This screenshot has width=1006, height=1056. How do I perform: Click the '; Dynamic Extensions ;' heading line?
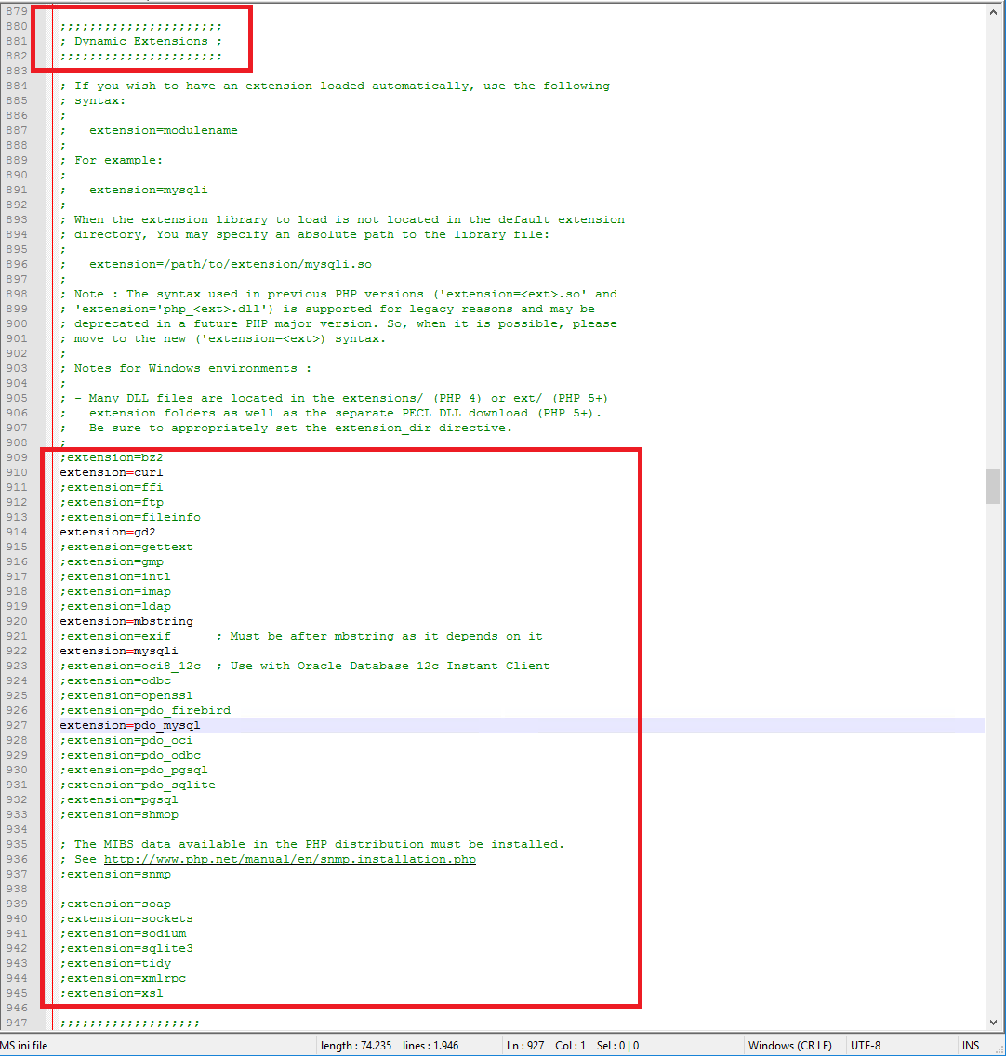pos(140,41)
